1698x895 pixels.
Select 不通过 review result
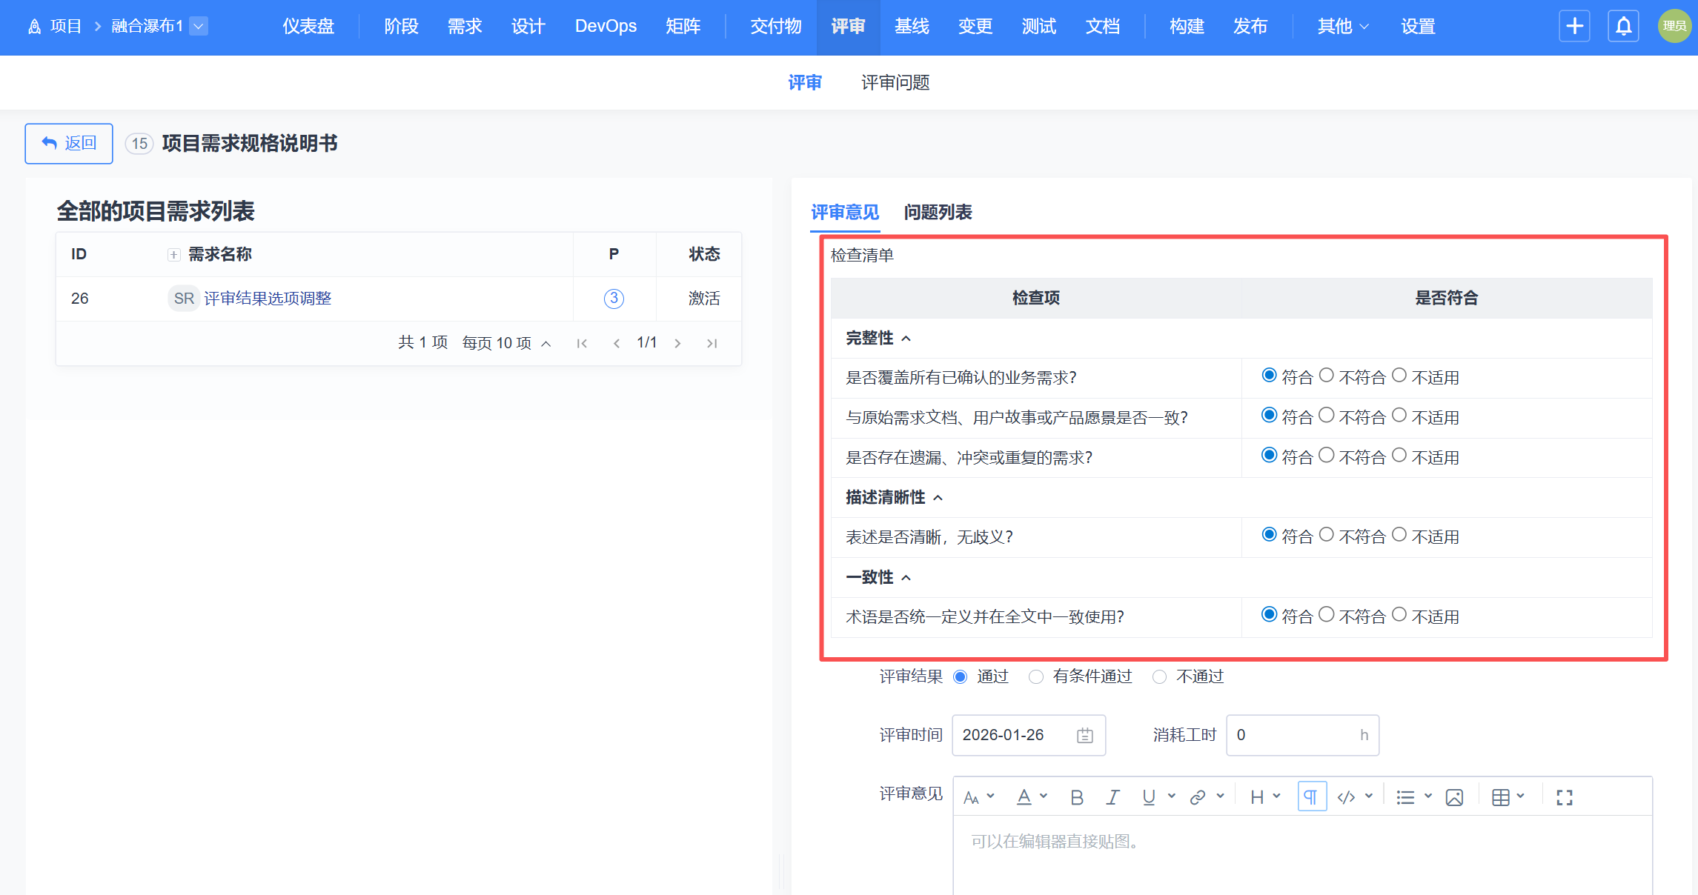1160,677
